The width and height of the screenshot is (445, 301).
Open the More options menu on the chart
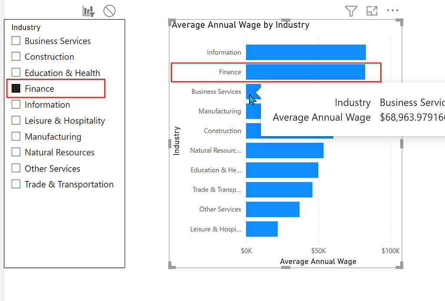(393, 10)
